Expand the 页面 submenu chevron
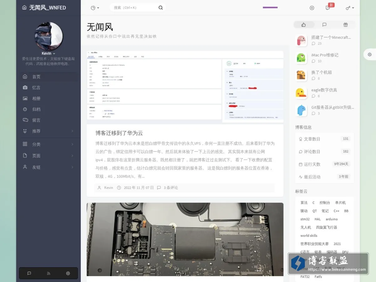The height and width of the screenshot is (282, 376). pos(72,156)
